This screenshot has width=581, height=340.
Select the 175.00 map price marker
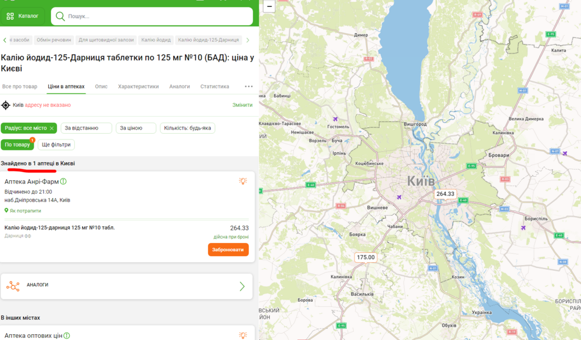(x=365, y=257)
